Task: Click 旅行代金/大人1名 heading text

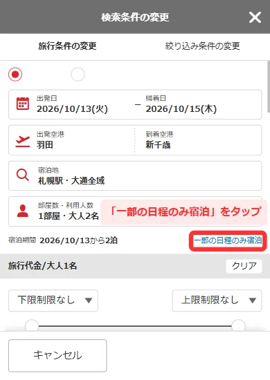Action: [x=42, y=266]
